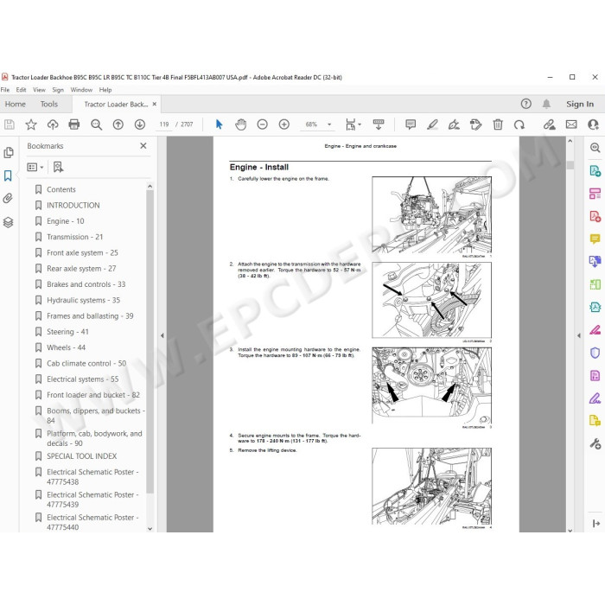This screenshot has height=605, width=605.
Task: Click the Sign In button
Action: tap(580, 105)
